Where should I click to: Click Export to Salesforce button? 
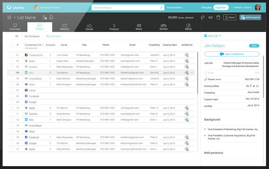coord(232,54)
